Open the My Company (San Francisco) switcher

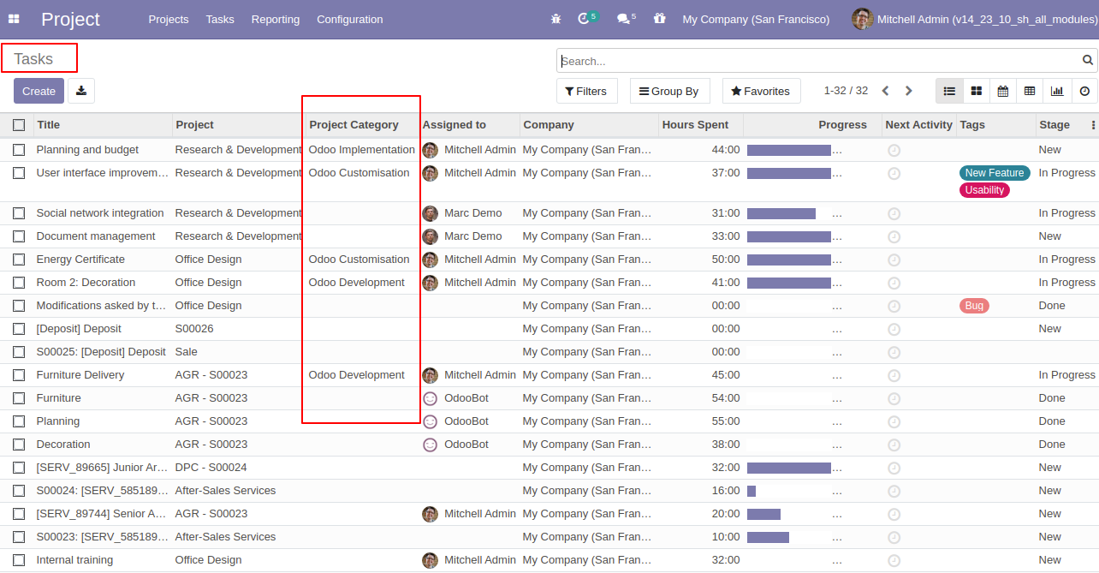[x=756, y=19]
